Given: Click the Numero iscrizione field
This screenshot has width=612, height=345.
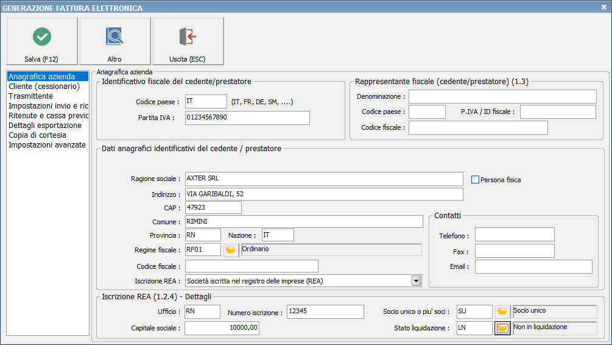Looking at the screenshot, I should pos(325,311).
